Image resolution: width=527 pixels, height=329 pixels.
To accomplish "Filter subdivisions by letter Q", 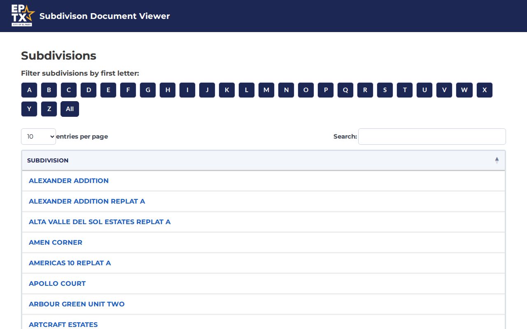I will point(345,90).
